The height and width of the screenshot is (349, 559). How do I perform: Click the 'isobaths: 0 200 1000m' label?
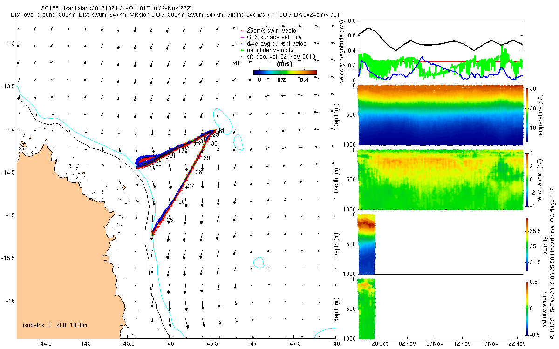point(55,325)
